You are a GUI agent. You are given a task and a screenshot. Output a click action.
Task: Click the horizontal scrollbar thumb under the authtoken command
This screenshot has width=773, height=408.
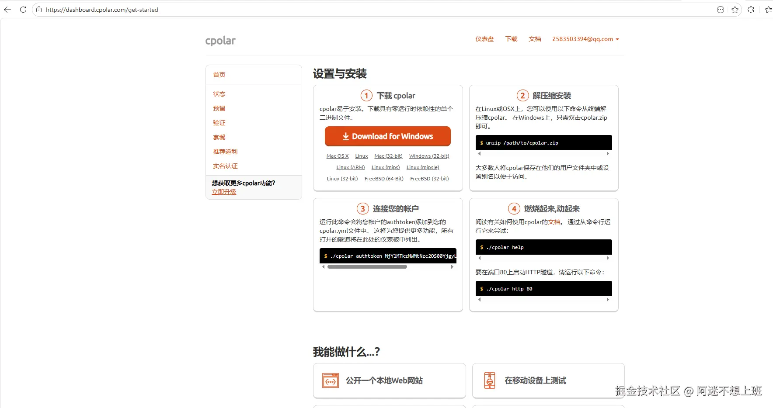pos(367,267)
